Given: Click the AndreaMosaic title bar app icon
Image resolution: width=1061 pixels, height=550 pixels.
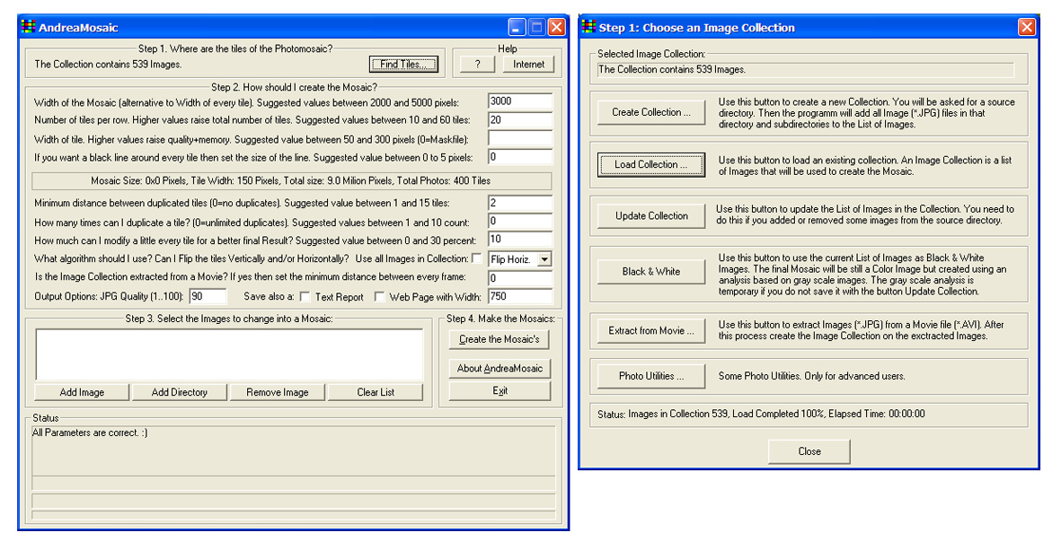Looking at the screenshot, I should 28,27.
